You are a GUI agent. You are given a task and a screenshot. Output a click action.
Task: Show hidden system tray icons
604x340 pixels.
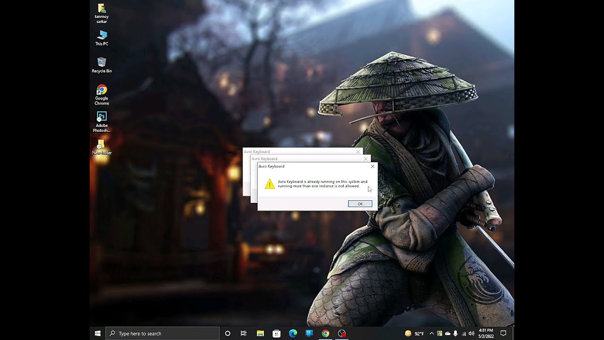(x=431, y=333)
